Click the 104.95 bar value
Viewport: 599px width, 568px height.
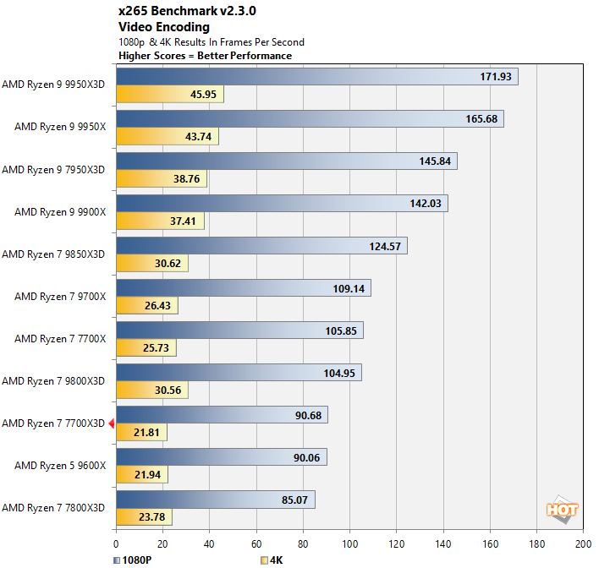pyautogui.click(x=339, y=374)
